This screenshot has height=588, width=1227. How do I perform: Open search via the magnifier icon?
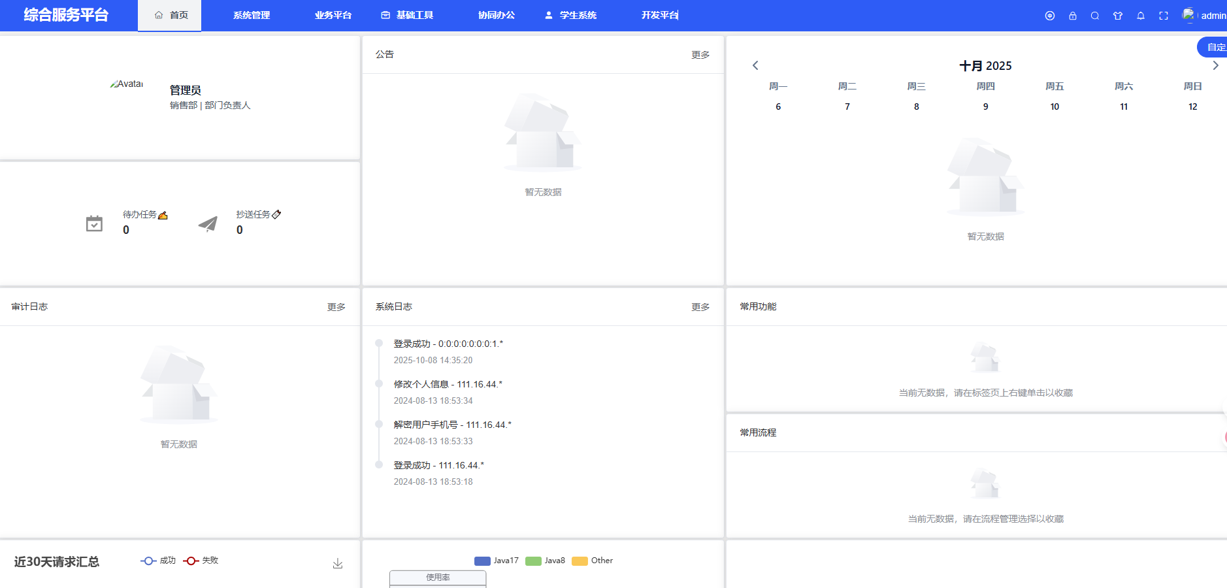[1095, 16]
